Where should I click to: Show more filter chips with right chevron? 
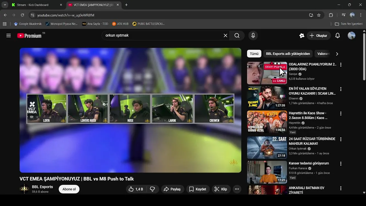click(337, 54)
